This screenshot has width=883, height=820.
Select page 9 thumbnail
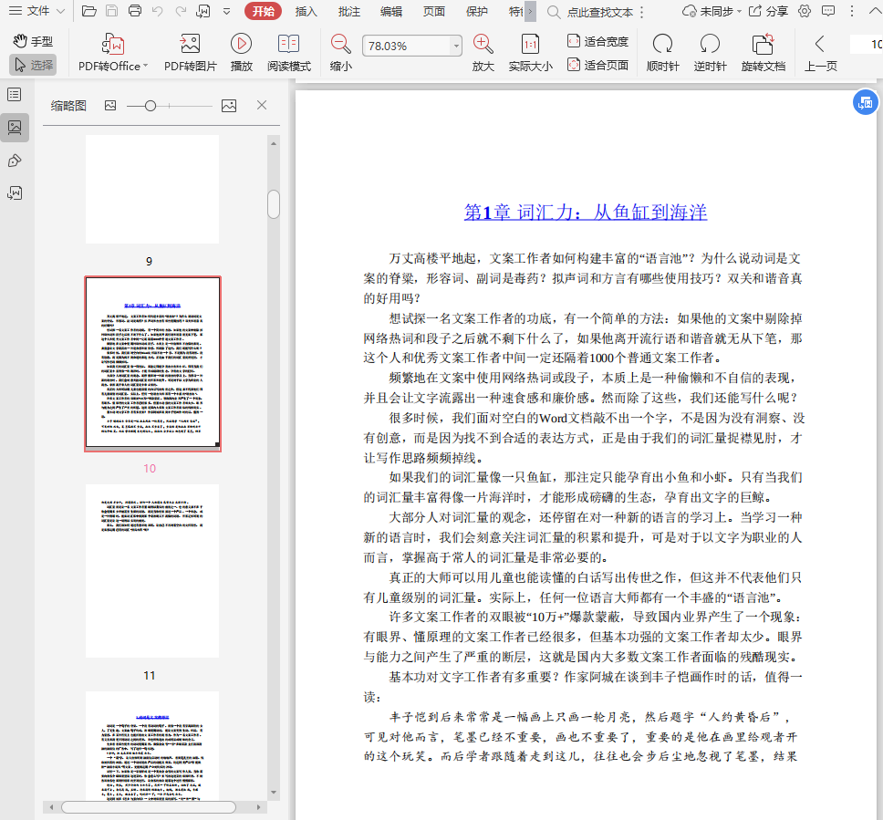(x=152, y=189)
